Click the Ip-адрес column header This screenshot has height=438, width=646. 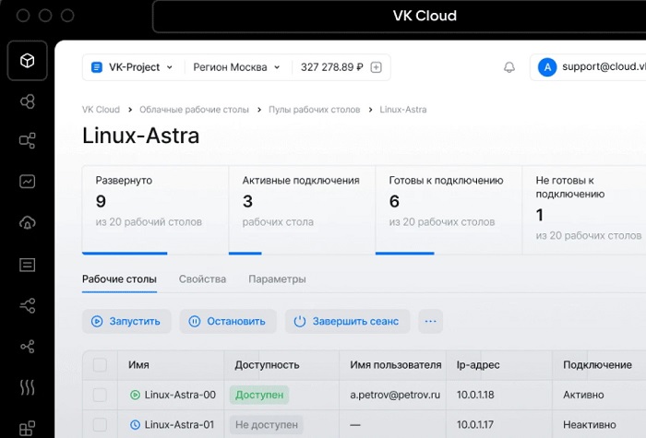point(478,365)
